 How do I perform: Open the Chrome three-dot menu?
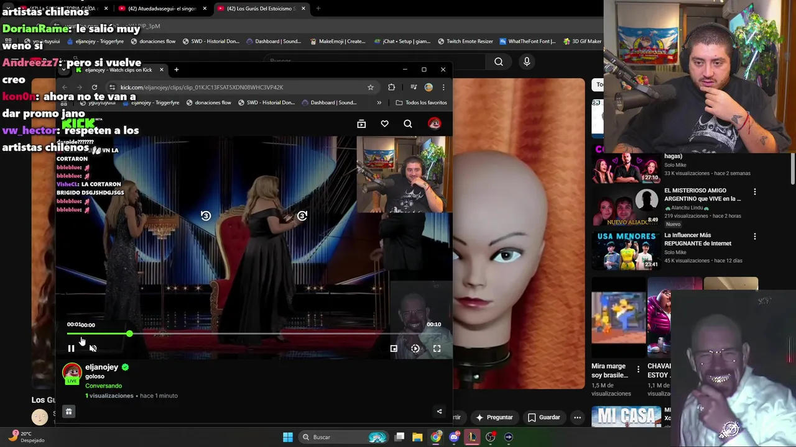pos(443,88)
